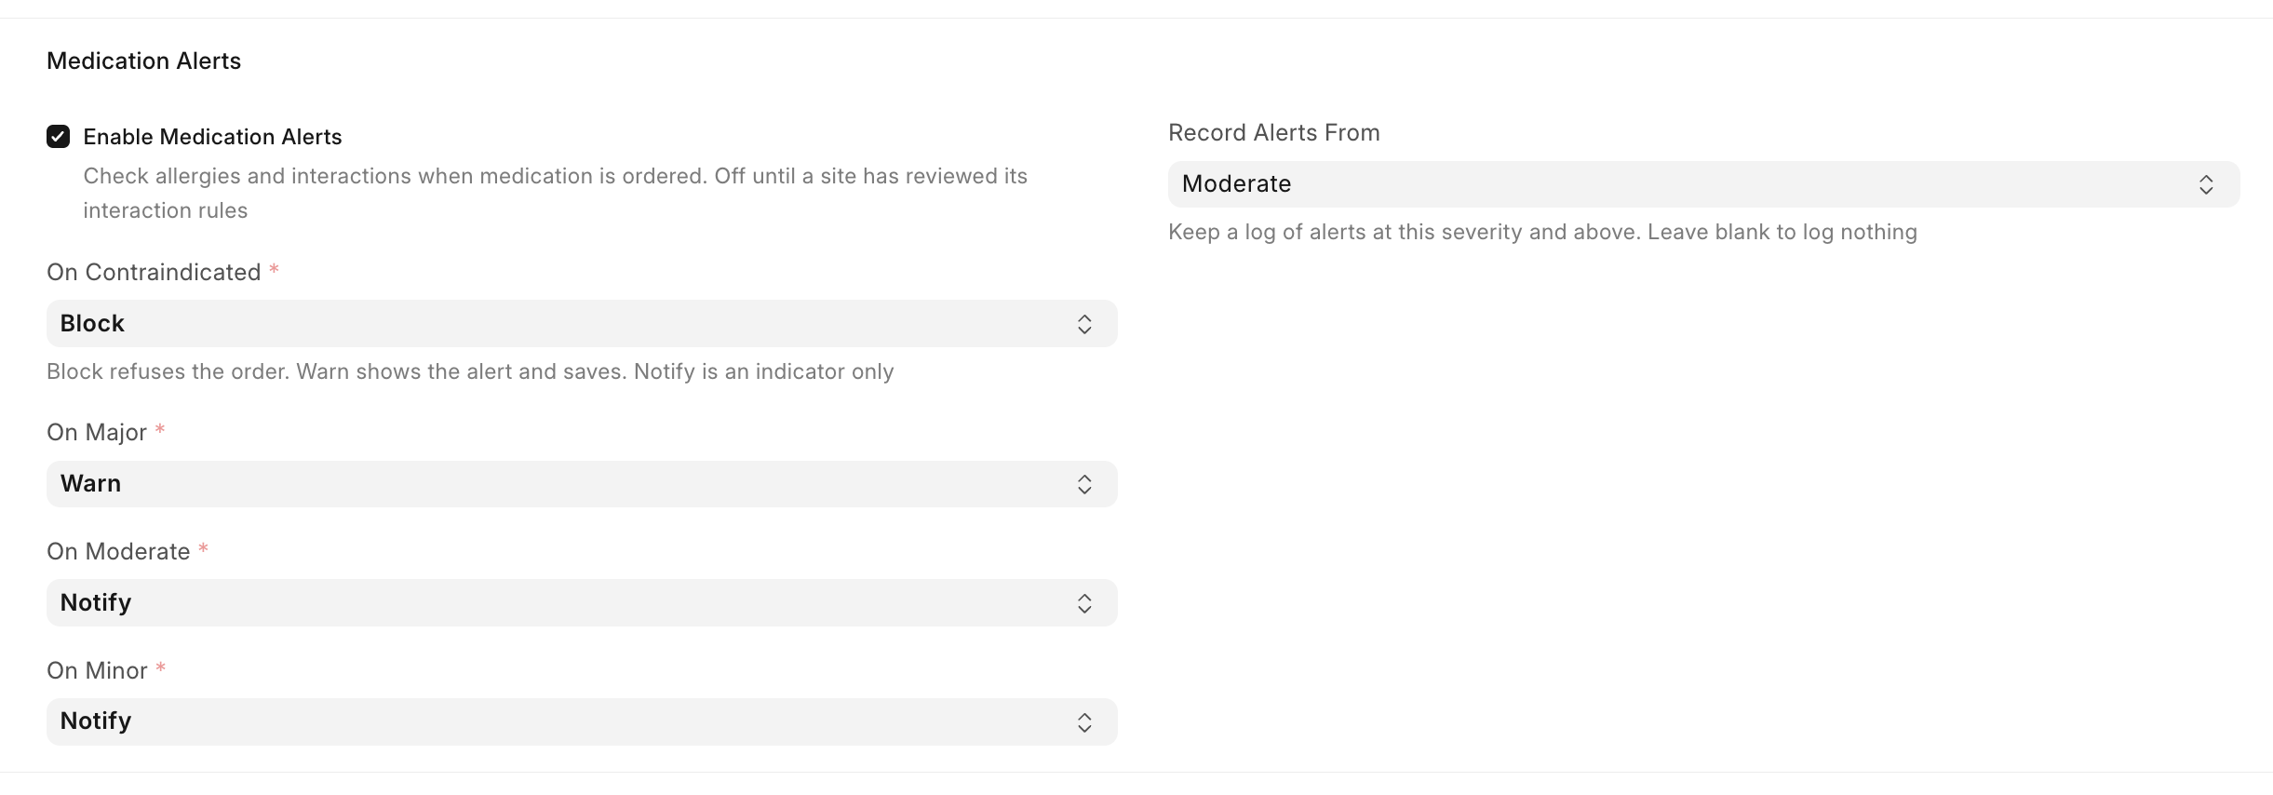
Task: Click the On Major field label
Action: (x=97, y=432)
